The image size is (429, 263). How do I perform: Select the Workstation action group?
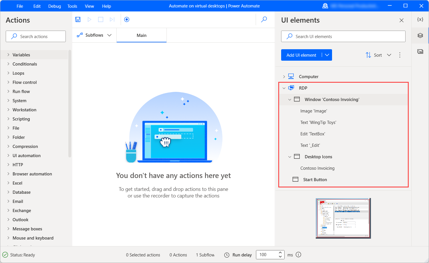tap(24, 110)
